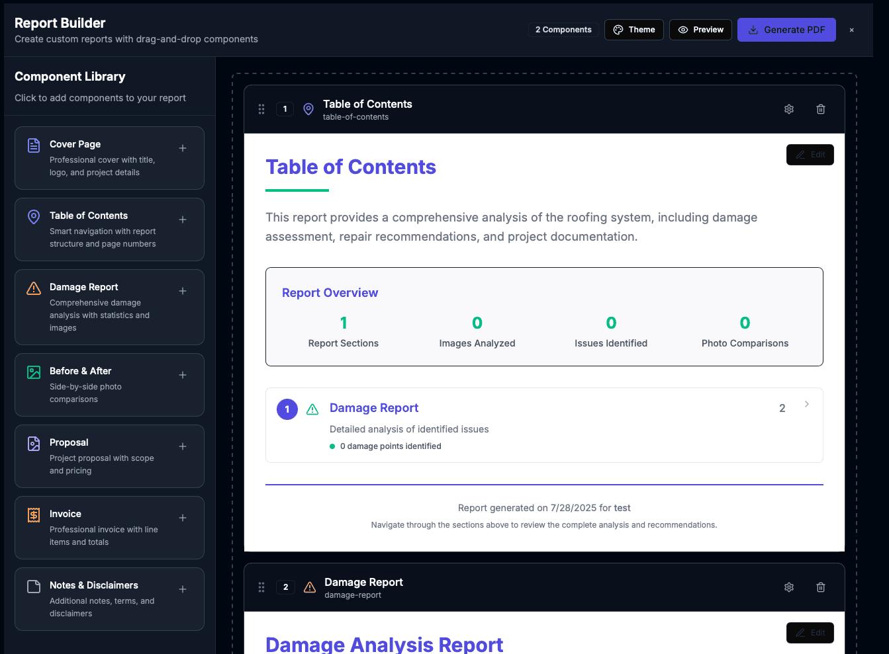Image resolution: width=889 pixels, height=654 pixels.
Task: Expand Damage Report entry chevron
Action: tap(806, 404)
